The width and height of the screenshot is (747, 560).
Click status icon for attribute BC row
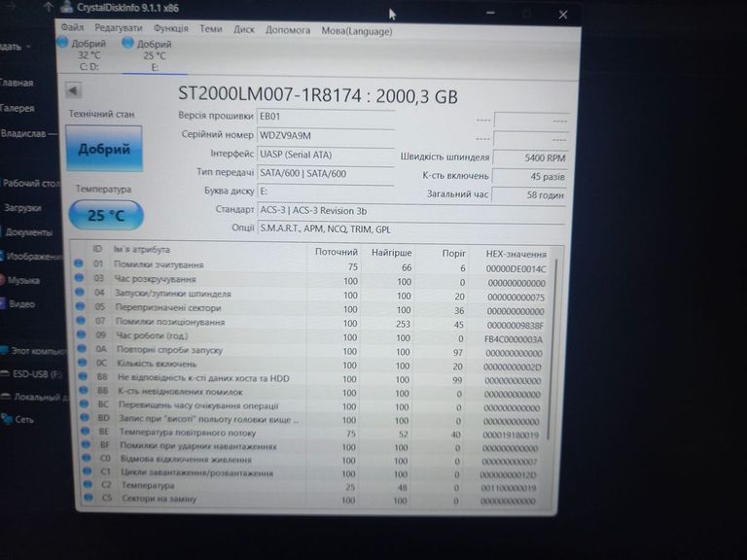85,403
